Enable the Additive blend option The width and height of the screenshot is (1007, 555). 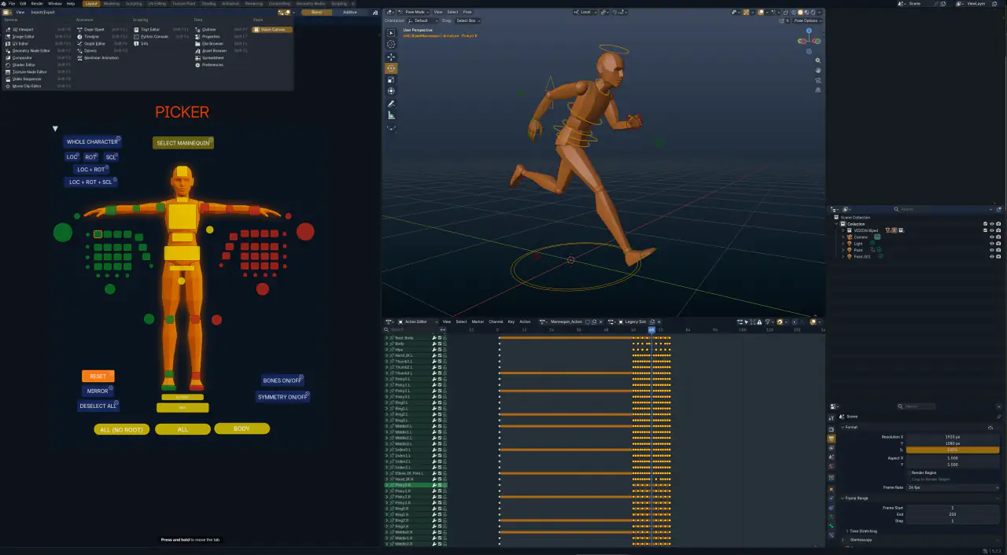(x=349, y=12)
